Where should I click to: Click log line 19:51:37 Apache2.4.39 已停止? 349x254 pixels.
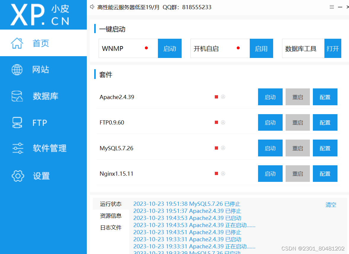(188, 211)
